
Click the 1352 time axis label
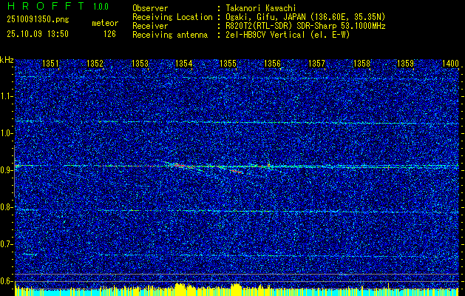click(x=95, y=63)
